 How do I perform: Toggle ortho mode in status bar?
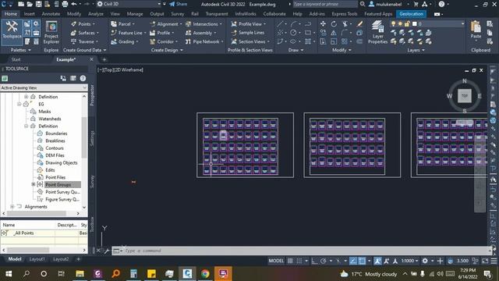tap(314, 261)
